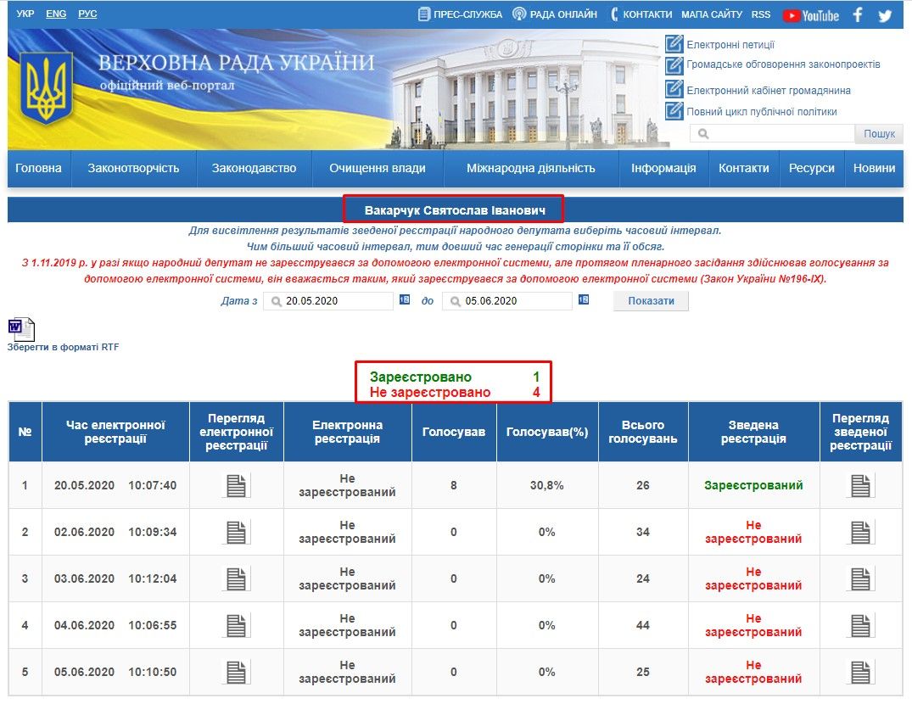Go to the Новини menu item

874,168
